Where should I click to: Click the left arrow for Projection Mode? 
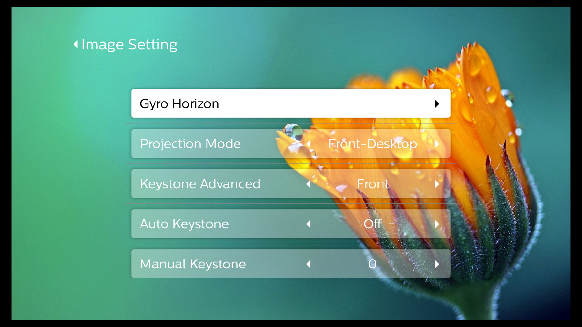[309, 144]
